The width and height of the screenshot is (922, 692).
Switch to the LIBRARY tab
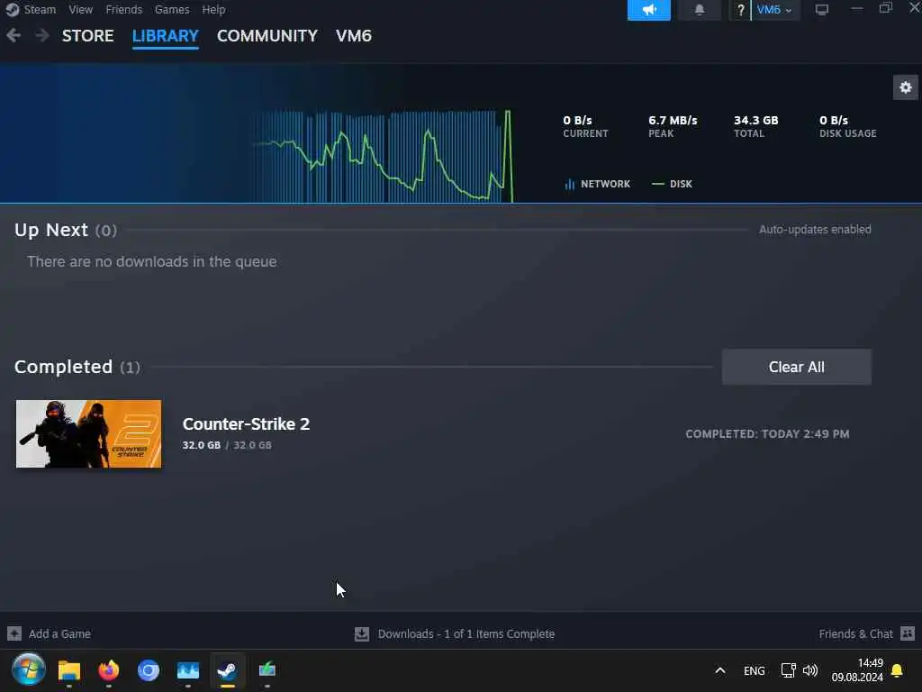166,36
